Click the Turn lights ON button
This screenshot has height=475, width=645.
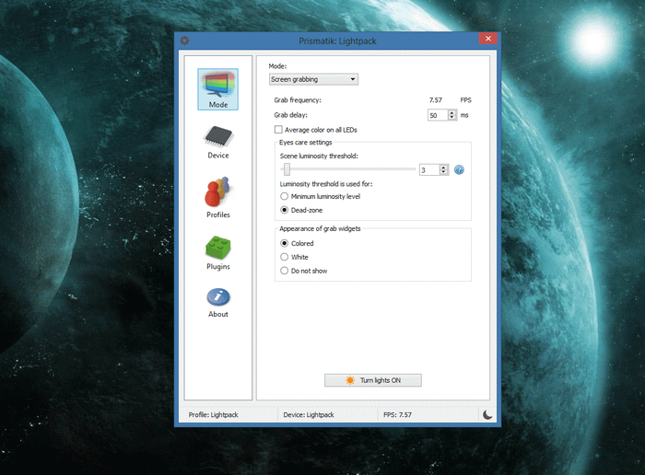click(373, 380)
